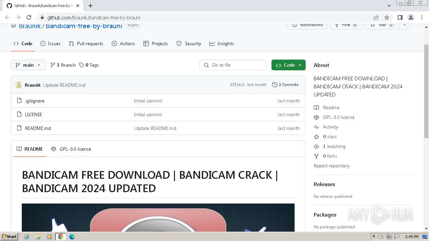Viewport: 429px width, 241px height.
Task: Open GPL-3.0 license link in About
Action: 334,117
